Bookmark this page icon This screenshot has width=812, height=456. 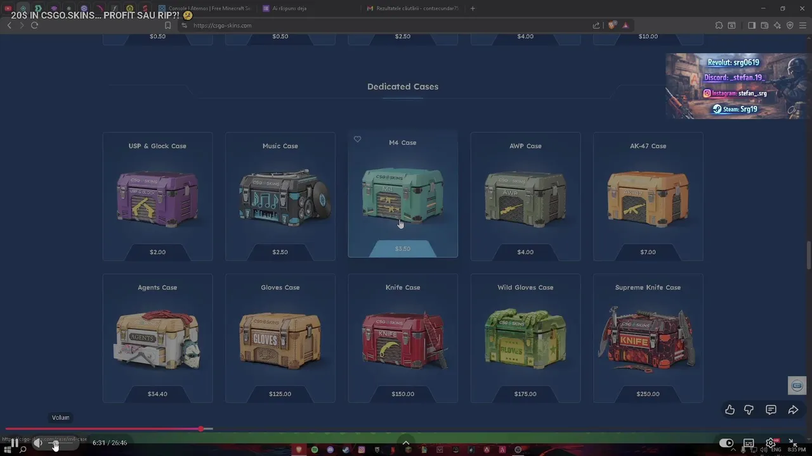[168, 25]
